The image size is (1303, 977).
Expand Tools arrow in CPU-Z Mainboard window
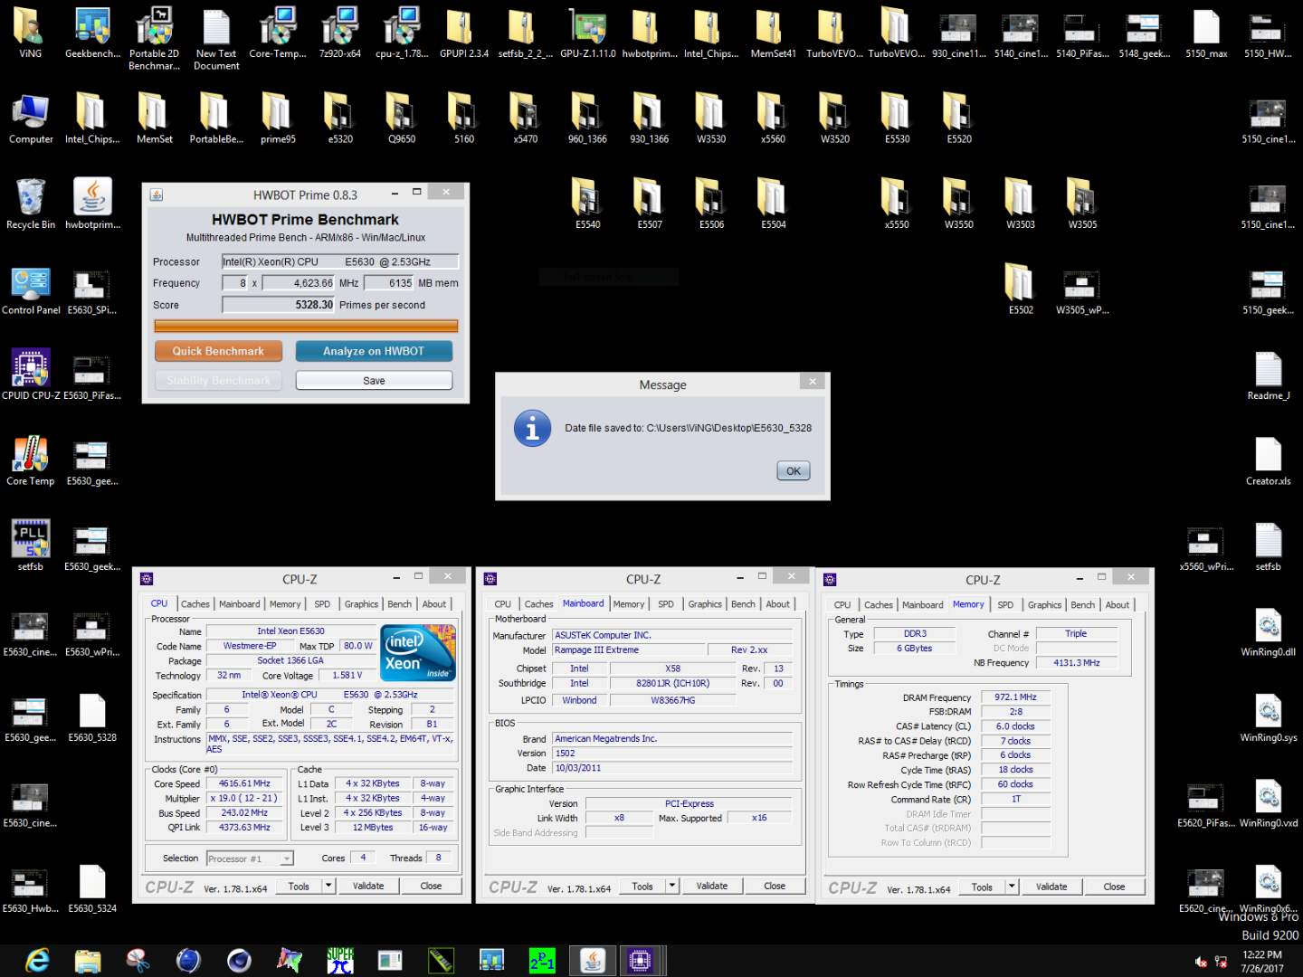click(x=672, y=887)
